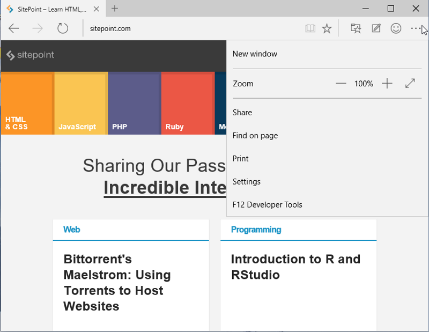Image resolution: width=429 pixels, height=332 pixels.
Task: Select New window from the menu
Action: pos(255,54)
